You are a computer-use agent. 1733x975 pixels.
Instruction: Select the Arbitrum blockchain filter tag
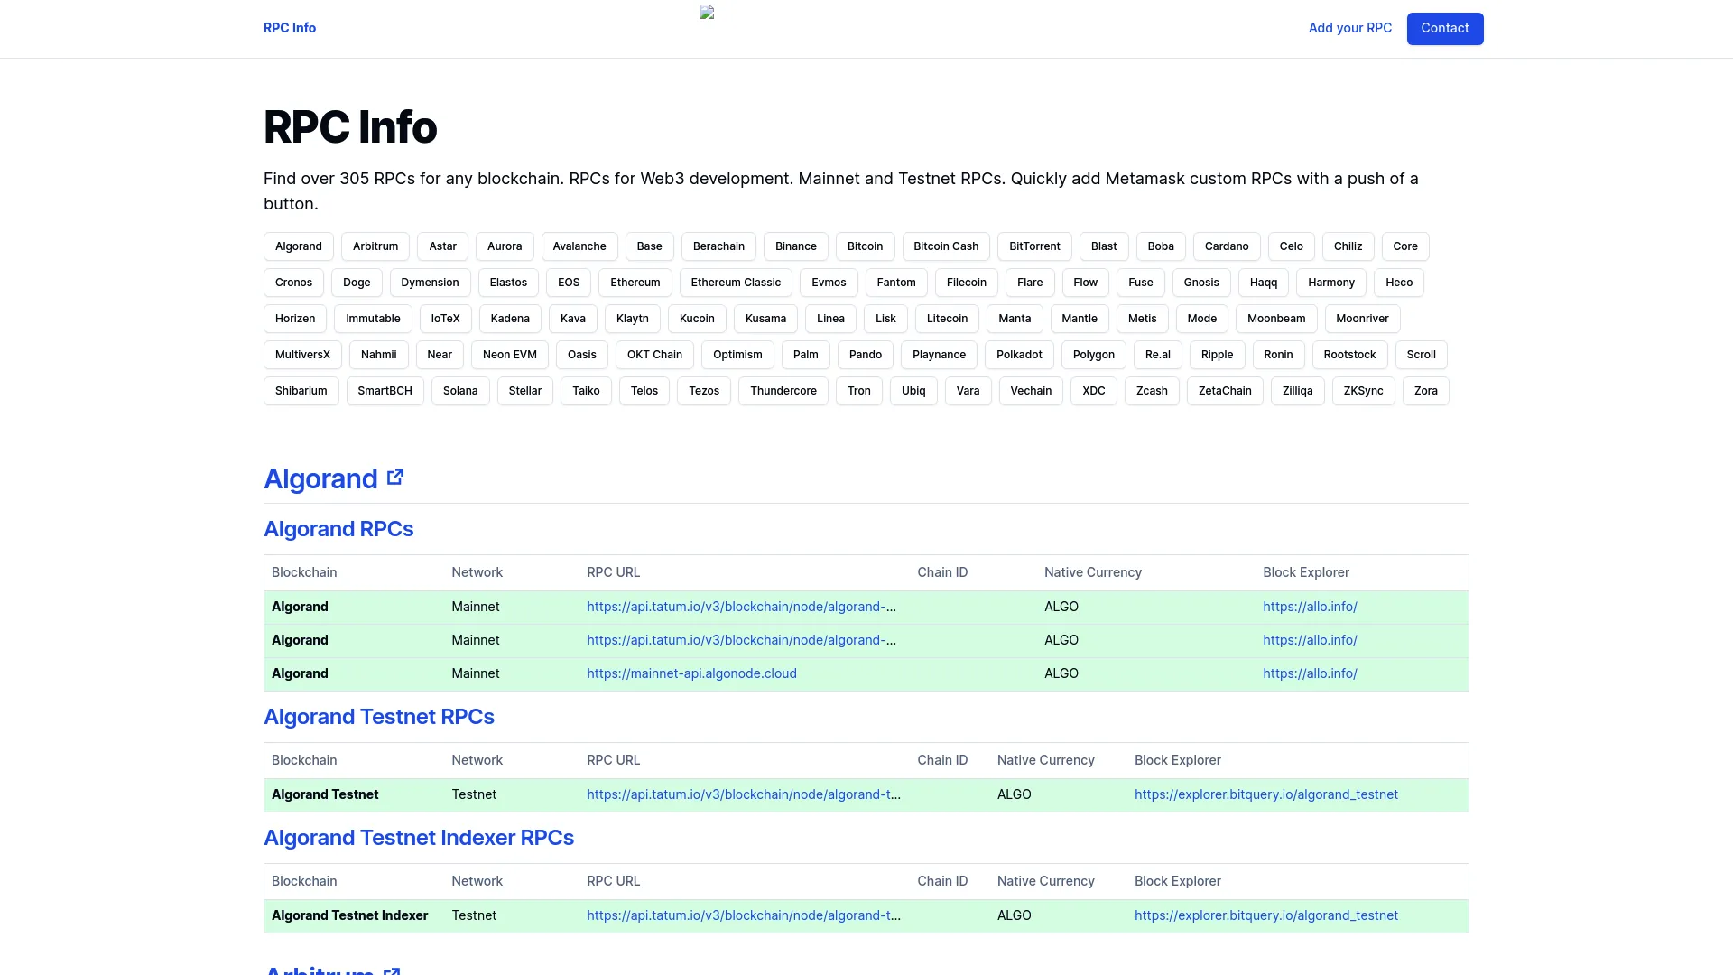375,246
